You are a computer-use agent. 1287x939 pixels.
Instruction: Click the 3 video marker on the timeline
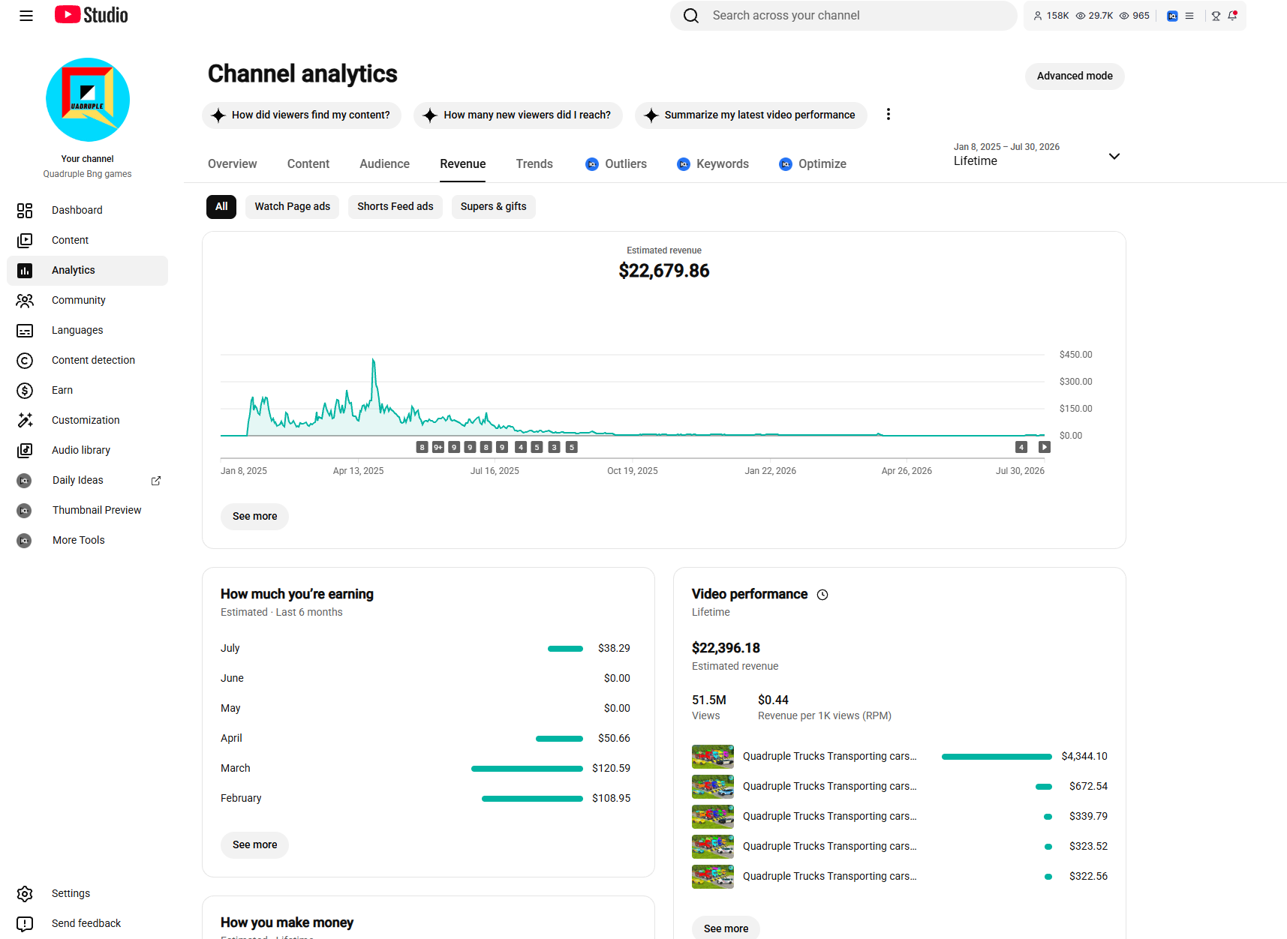[555, 448]
